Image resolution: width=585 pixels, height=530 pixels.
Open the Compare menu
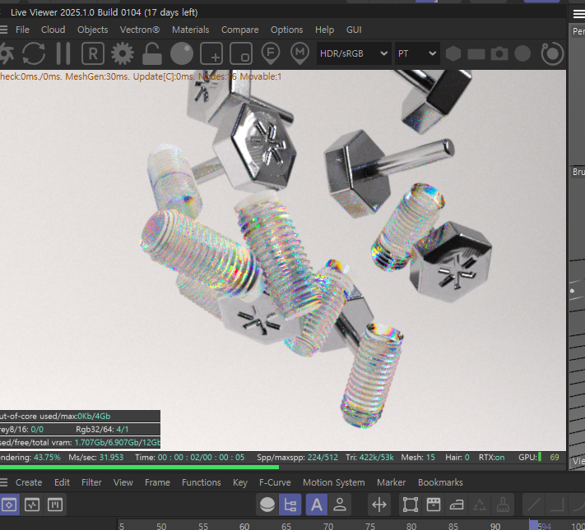(x=240, y=30)
